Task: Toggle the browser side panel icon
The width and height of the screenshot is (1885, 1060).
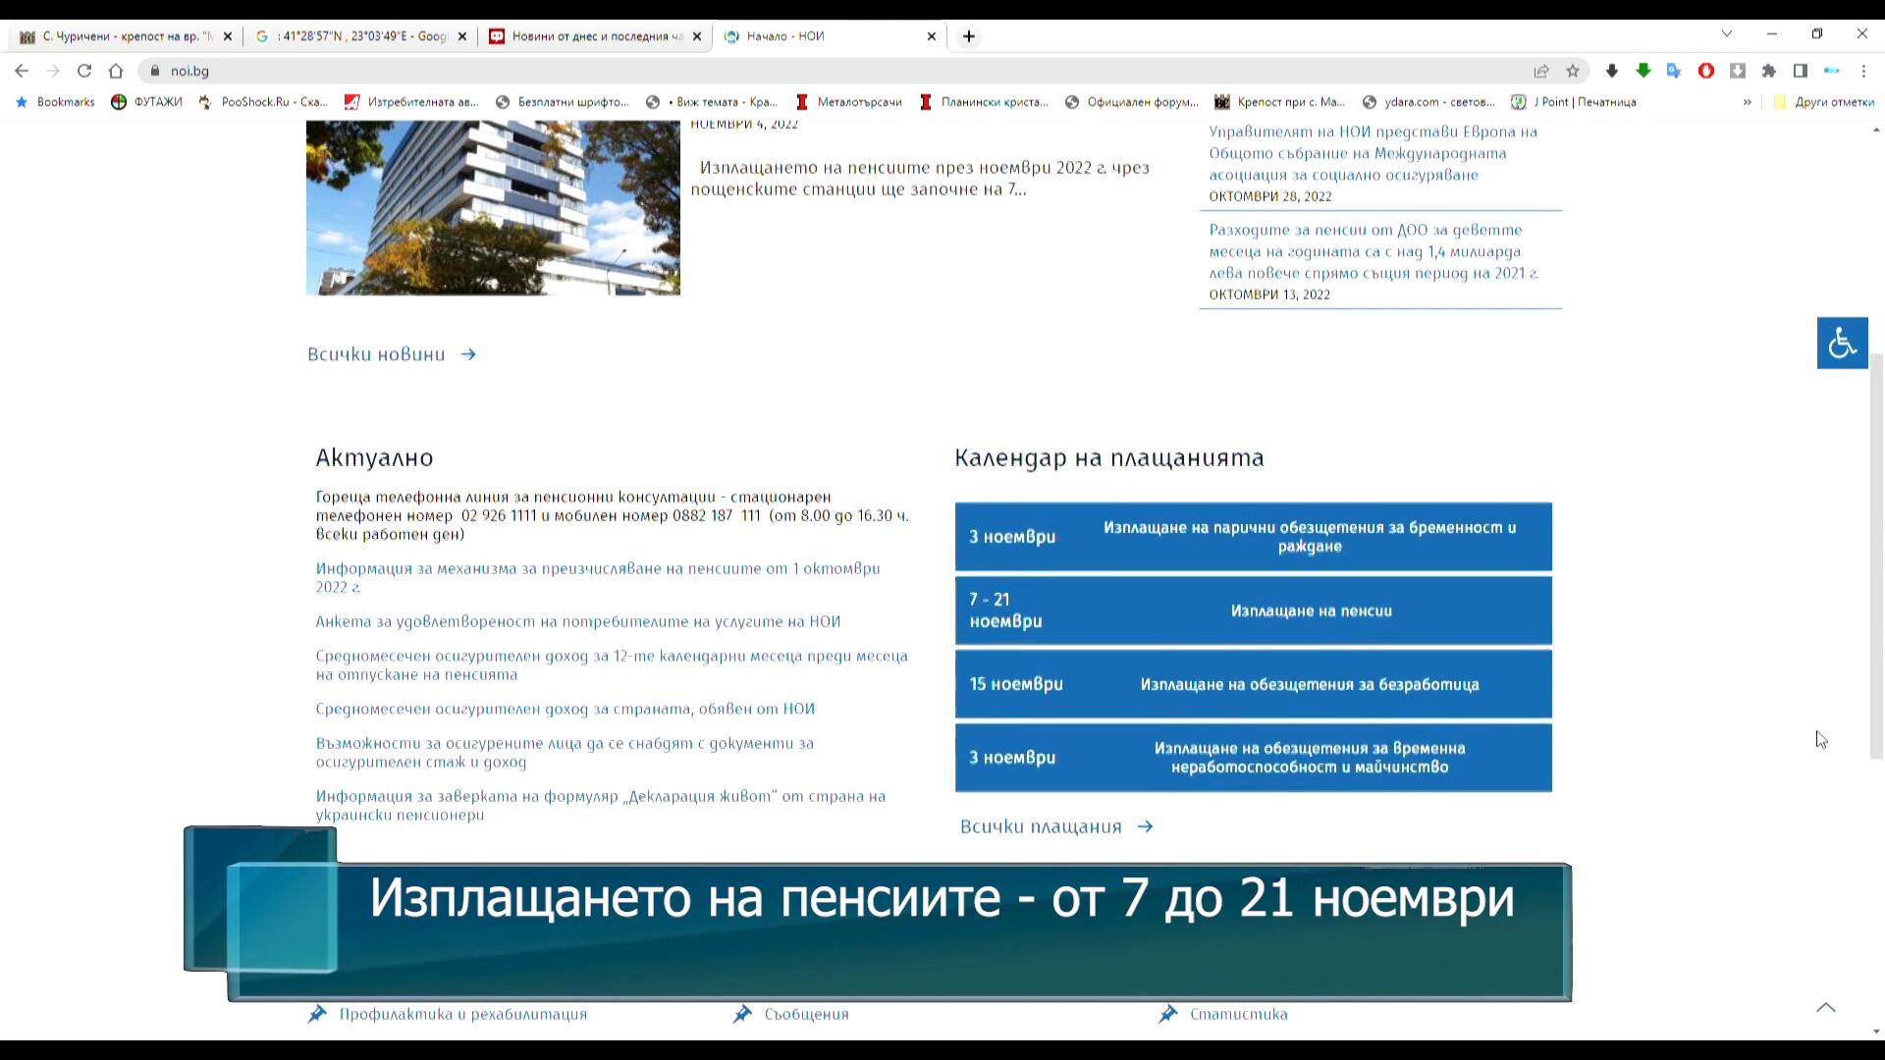Action: tap(1801, 71)
